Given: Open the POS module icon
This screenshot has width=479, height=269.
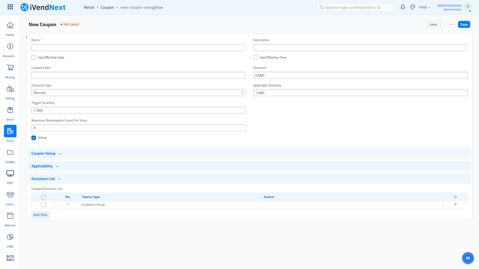Looking at the screenshot, I should point(10,174).
